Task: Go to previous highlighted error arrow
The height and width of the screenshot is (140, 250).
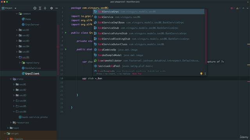Action: point(243,8)
